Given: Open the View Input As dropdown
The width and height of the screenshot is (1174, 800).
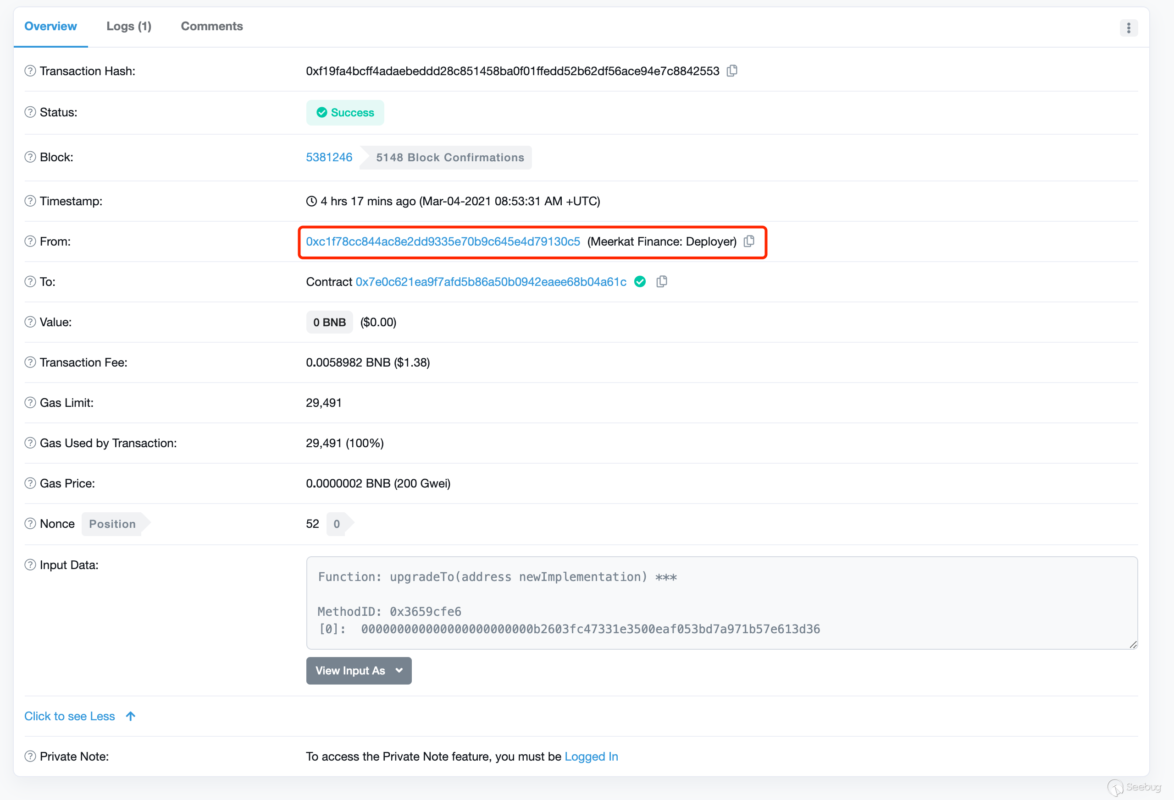Looking at the screenshot, I should pyautogui.click(x=358, y=670).
